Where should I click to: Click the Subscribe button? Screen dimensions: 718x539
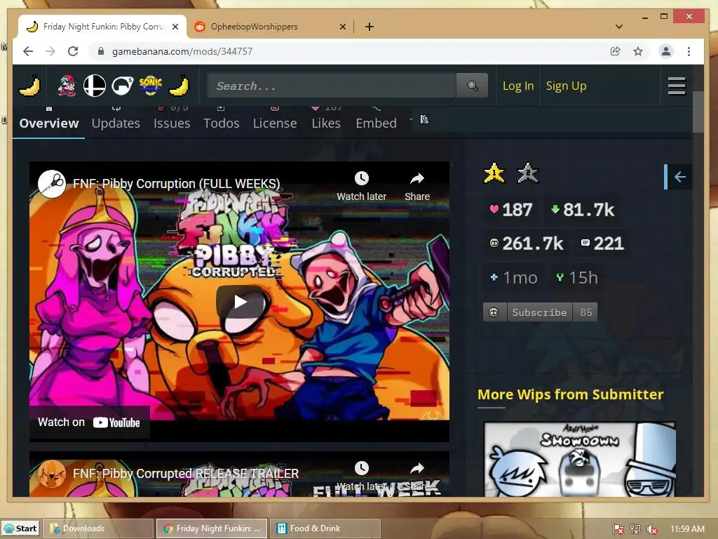539,312
